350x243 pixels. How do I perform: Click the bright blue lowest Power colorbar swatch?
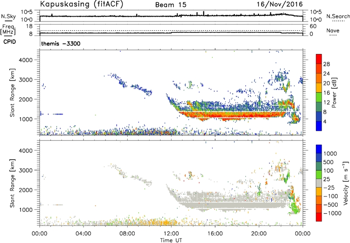tap(319, 126)
